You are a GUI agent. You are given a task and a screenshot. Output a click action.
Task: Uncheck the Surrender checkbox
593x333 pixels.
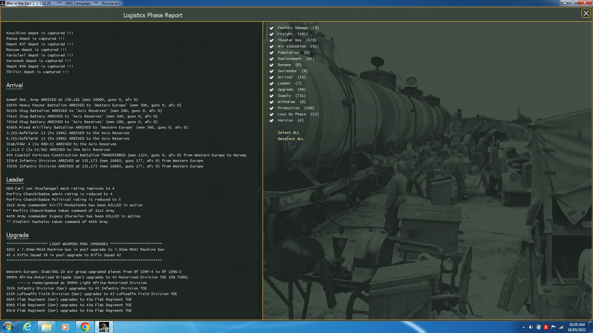point(271,71)
